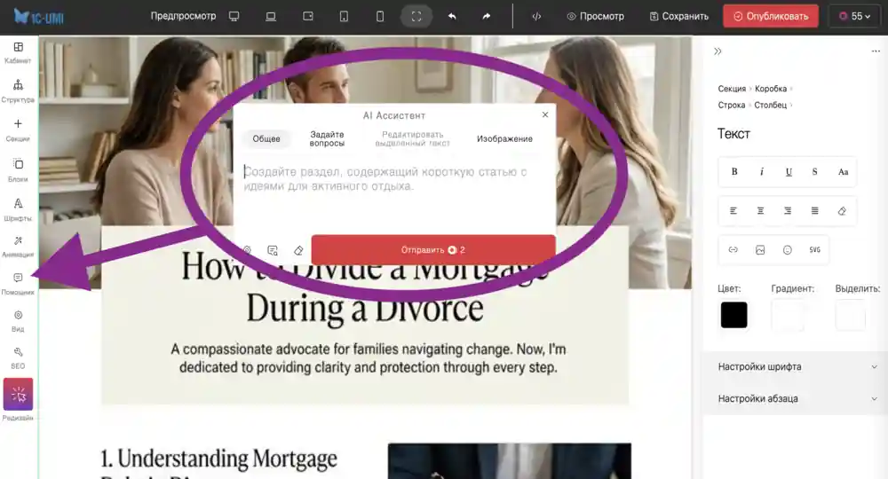Image resolution: width=888 pixels, height=479 pixels.
Task: Toggle bold text formatting
Action: 734,172
